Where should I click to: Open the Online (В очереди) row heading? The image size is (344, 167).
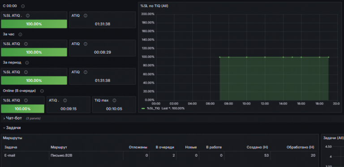(19, 91)
